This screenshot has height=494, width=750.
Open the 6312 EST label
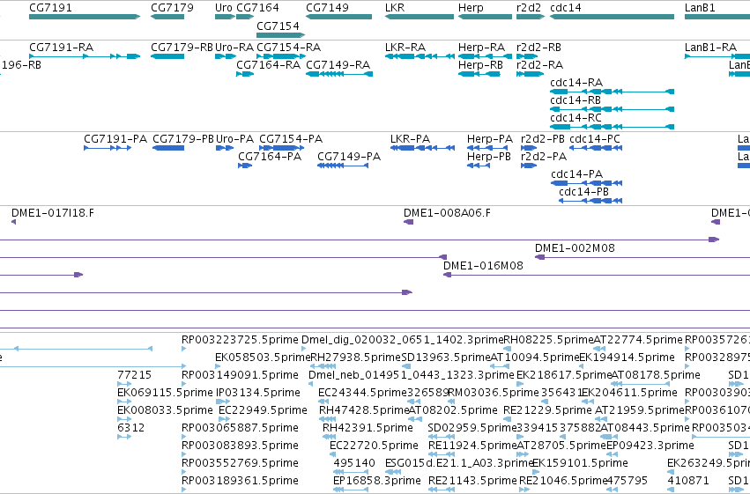130,429
